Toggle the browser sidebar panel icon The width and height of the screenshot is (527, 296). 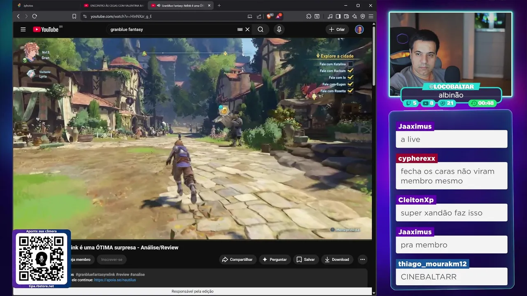338,16
